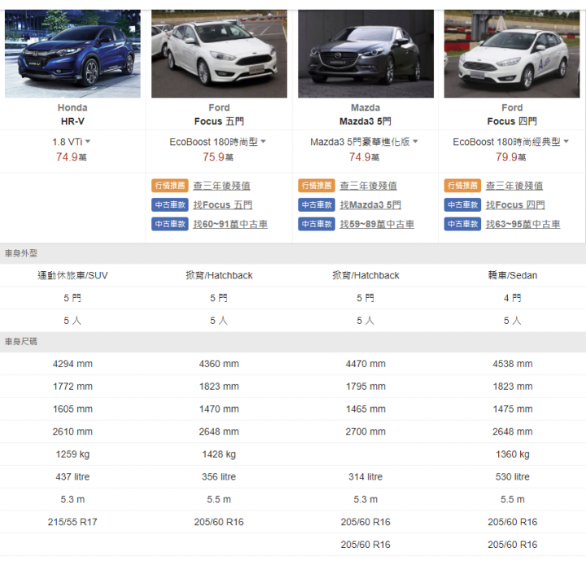The height and width of the screenshot is (578, 586).
Task: Select the '79.9萬' price text
Action: (511, 157)
